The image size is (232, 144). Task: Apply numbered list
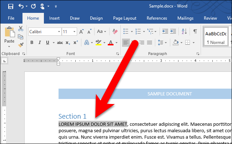(138, 31)
